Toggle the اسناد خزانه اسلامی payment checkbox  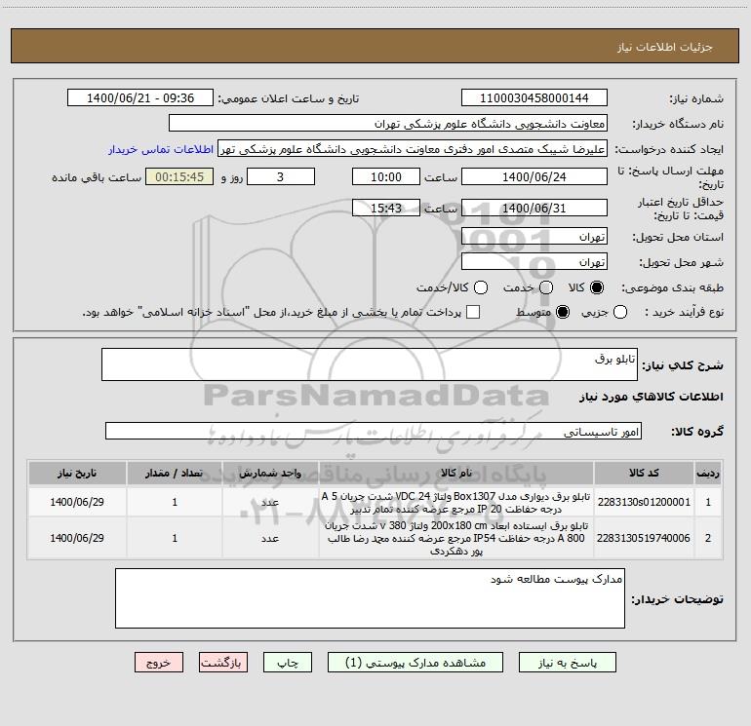473,312
